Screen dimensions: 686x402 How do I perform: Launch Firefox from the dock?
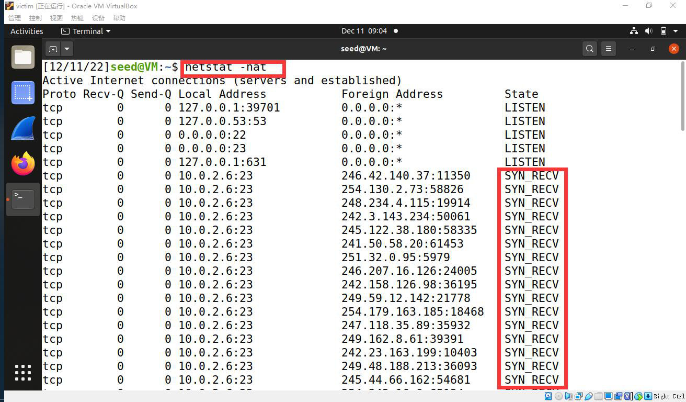[22, 163]
